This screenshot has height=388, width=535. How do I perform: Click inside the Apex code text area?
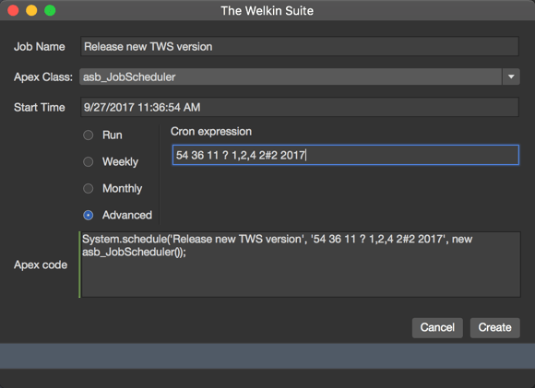(301, 265)
